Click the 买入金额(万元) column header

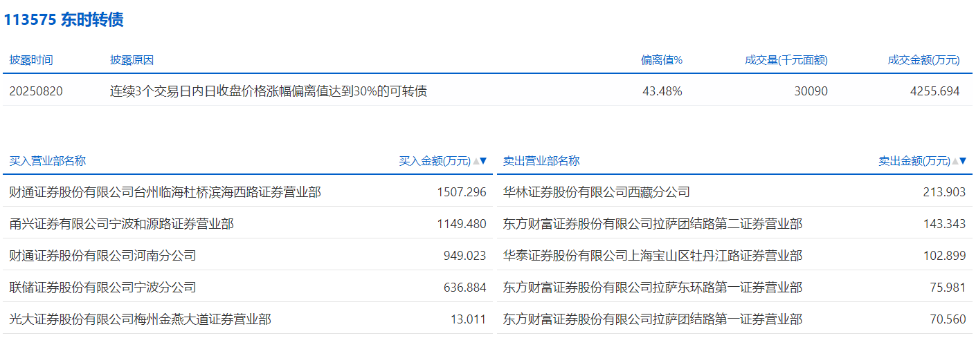[434, 161]
